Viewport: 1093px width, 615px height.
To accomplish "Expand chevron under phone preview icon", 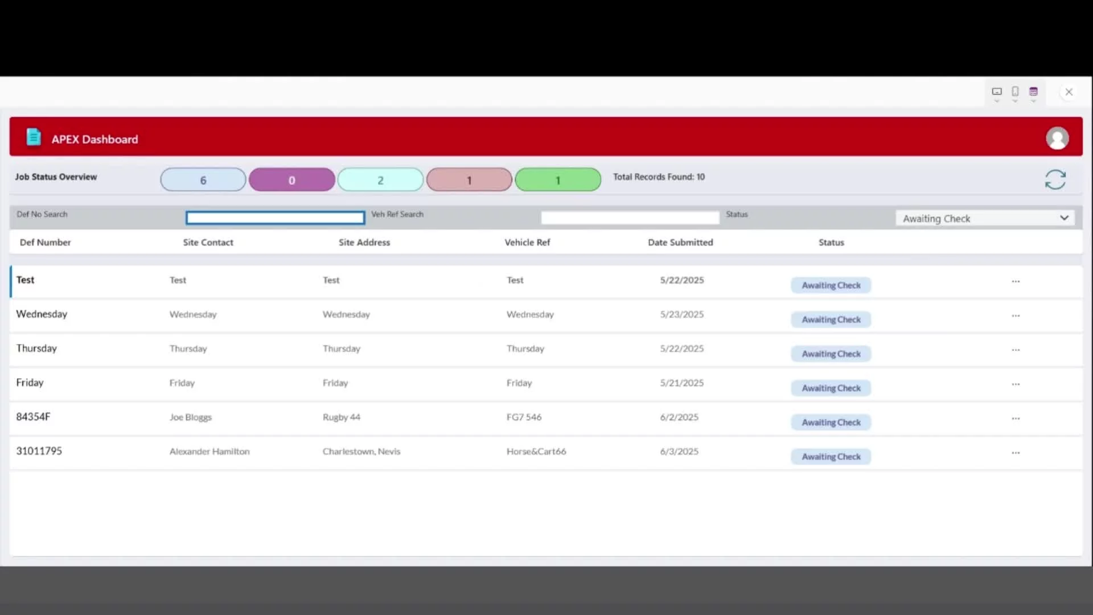I will point(1015,101).
